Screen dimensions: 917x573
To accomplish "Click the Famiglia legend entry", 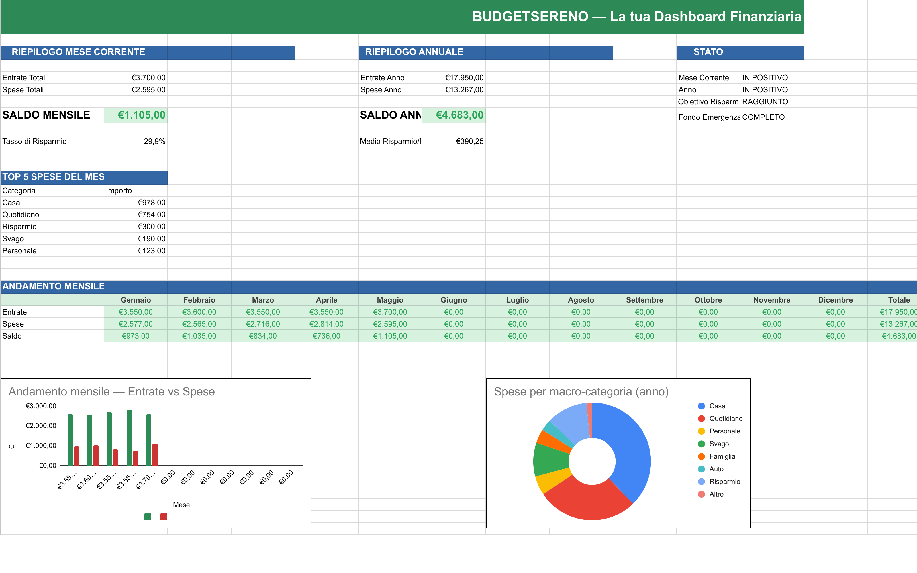I will [716, 457].
